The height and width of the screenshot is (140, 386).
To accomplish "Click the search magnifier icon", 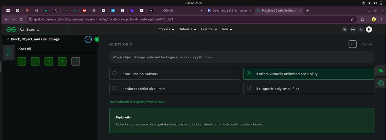I will pyautogui.click(x=22, y=29).
